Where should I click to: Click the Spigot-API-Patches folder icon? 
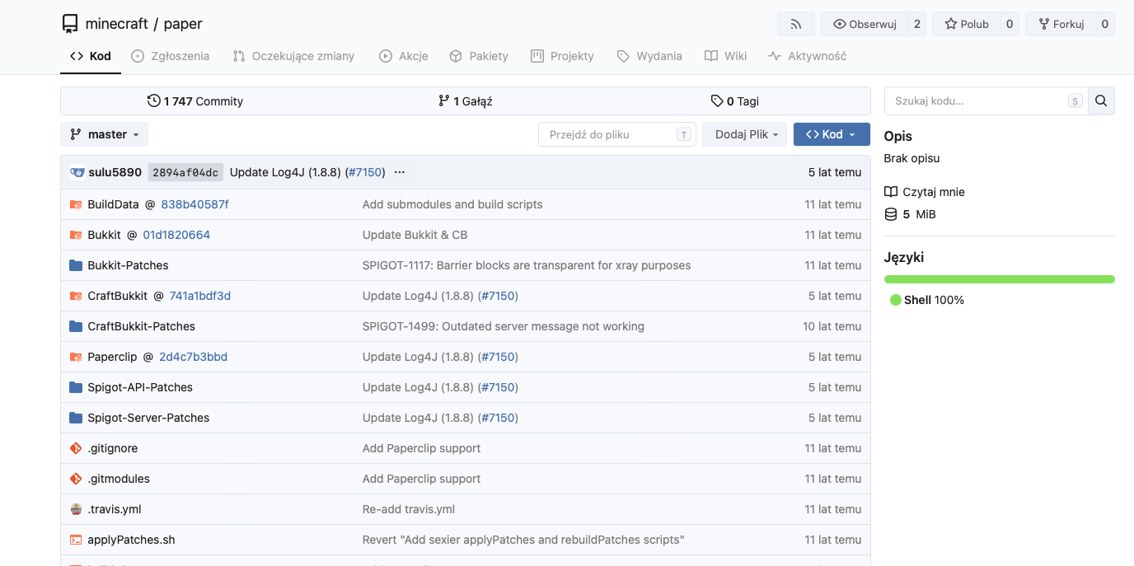76,387
